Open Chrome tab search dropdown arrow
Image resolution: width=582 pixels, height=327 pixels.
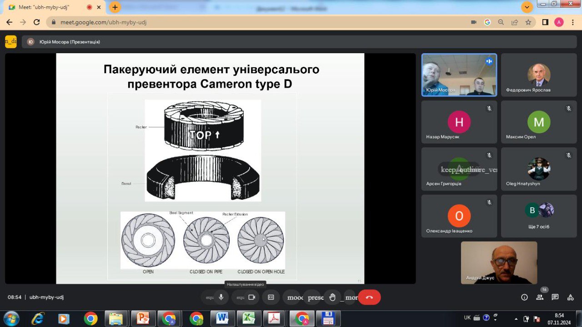pyautogui.click(x=527, y=7)
